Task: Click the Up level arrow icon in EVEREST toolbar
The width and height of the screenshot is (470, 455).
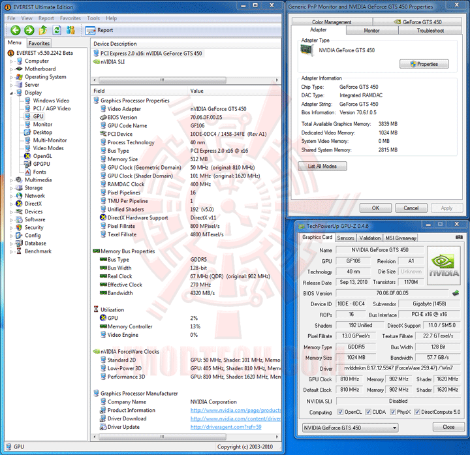Action: tap(43, 30)
